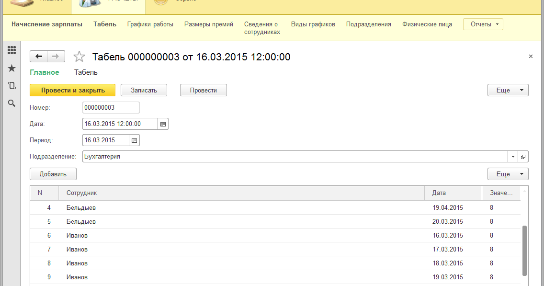Focus the Дата input field
544x286 pixels.
click(x=120, y=124)
